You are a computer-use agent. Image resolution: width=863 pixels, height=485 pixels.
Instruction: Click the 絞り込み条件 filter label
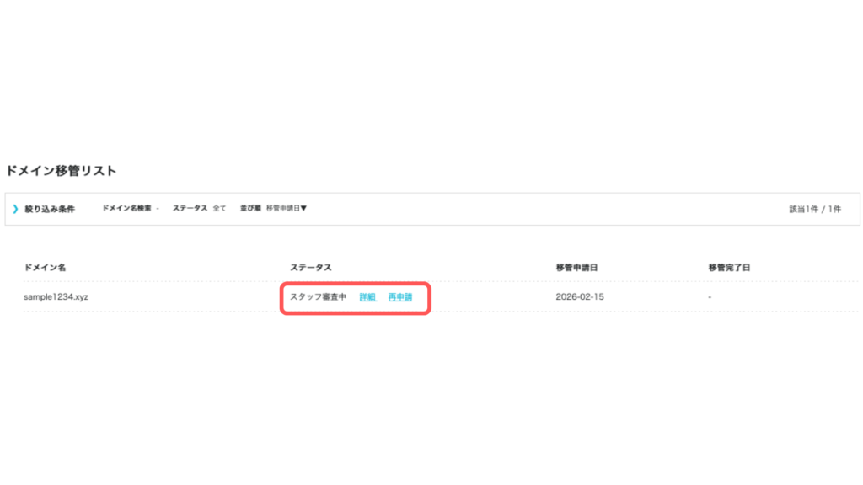[50, 209]
